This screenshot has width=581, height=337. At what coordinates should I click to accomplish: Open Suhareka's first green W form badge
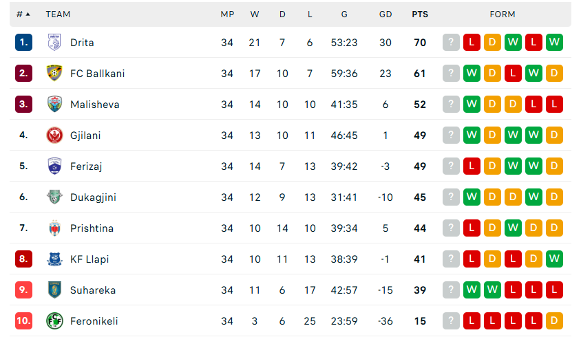[x=472, y=290]
